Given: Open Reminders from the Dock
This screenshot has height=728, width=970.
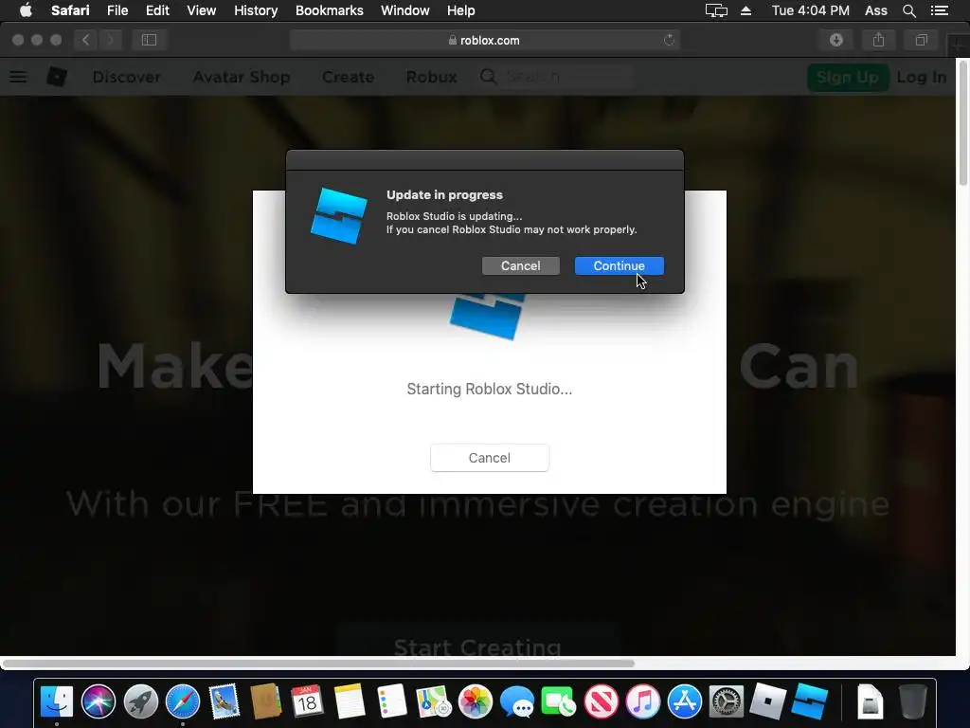Looking at the screenshot, I should 391,701.
